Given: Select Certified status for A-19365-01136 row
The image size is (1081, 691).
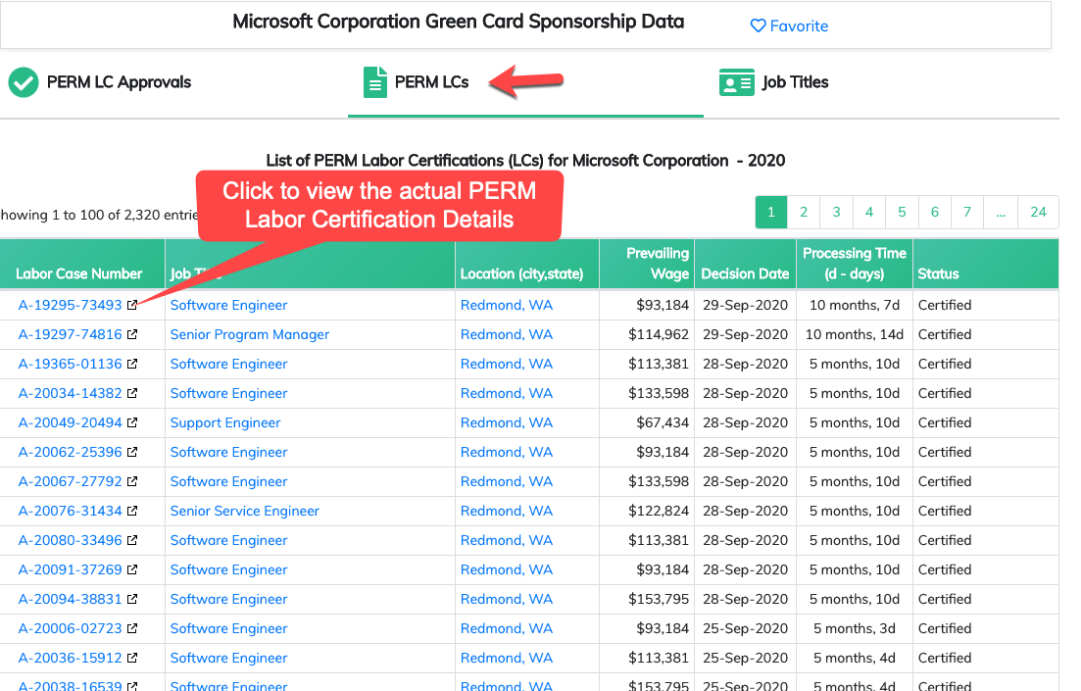Looking at the screenshot, I should (x=945, y=364).
